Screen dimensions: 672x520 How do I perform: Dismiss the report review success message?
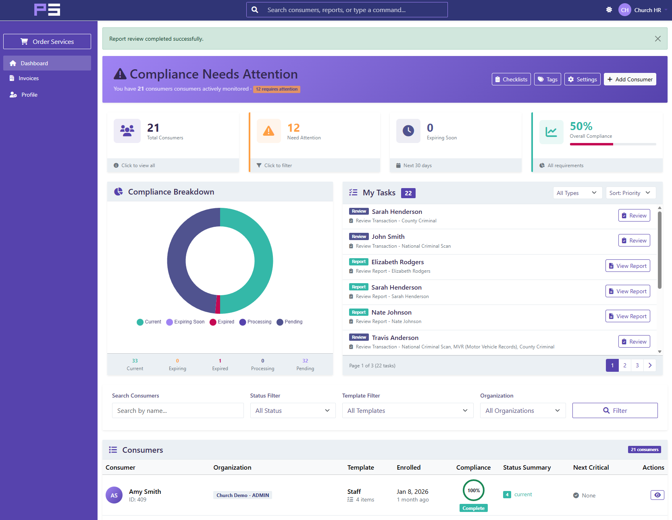[658, 39]
